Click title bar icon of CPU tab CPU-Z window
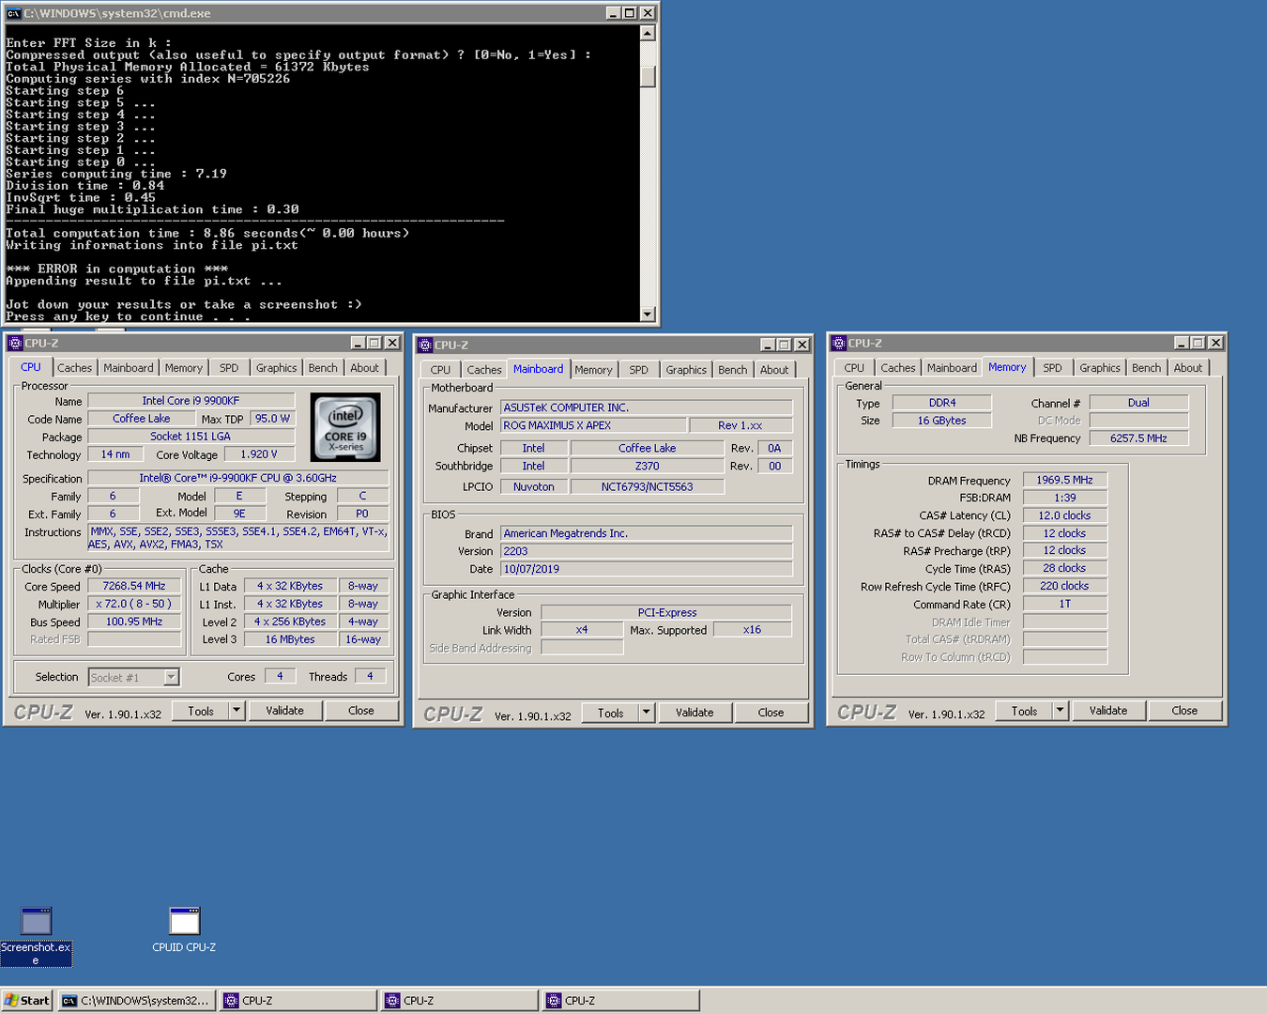The image size is (1267, 1014). coord(15,343)
